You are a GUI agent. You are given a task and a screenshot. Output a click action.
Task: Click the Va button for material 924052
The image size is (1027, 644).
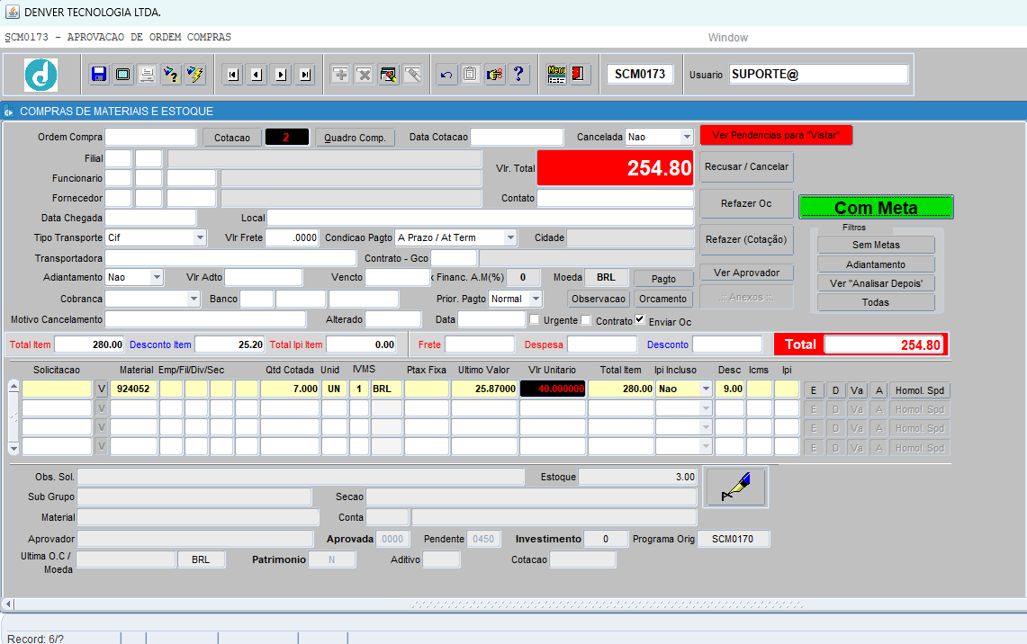pyautogui.click(x=857, y=390)
